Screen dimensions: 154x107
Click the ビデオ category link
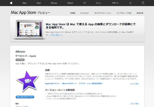[x=26, y=106]
